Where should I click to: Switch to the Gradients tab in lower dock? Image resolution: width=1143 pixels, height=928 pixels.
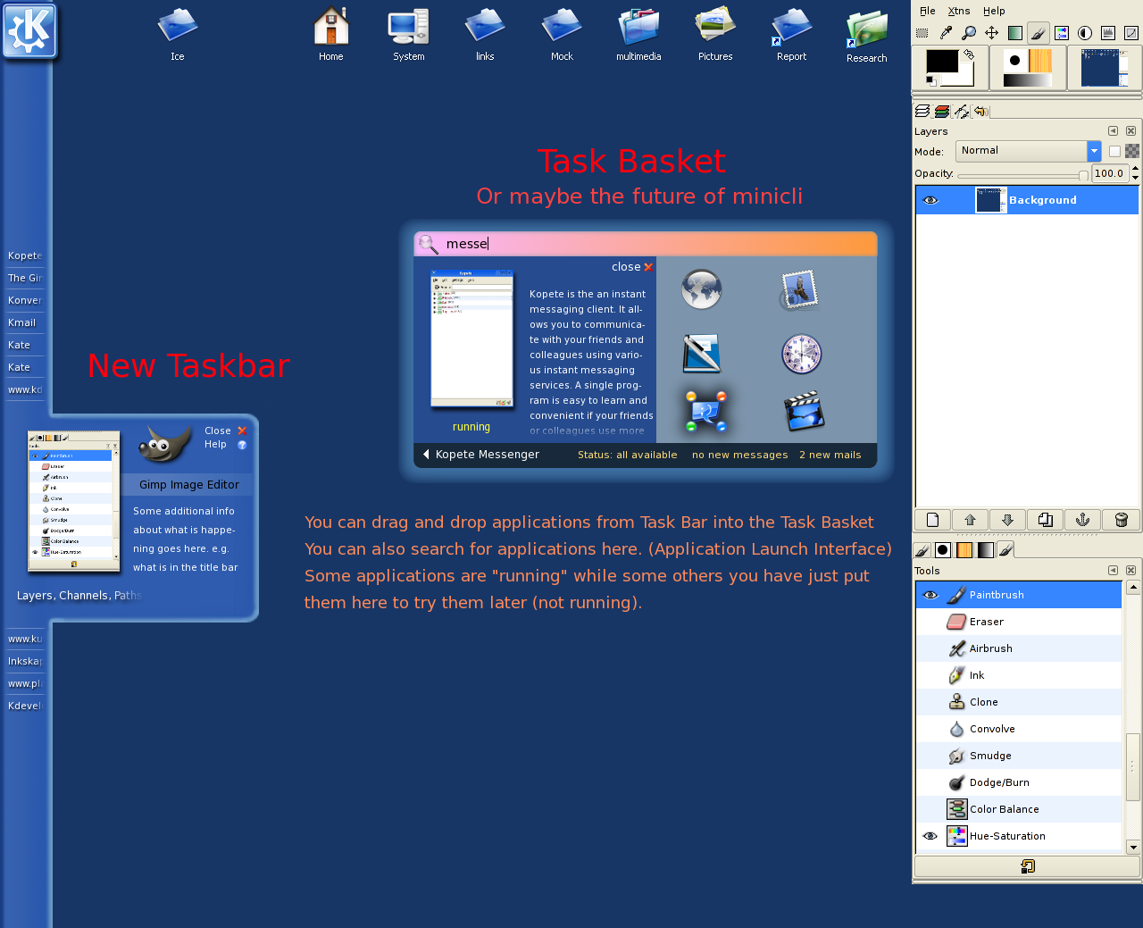coord(985,550)
